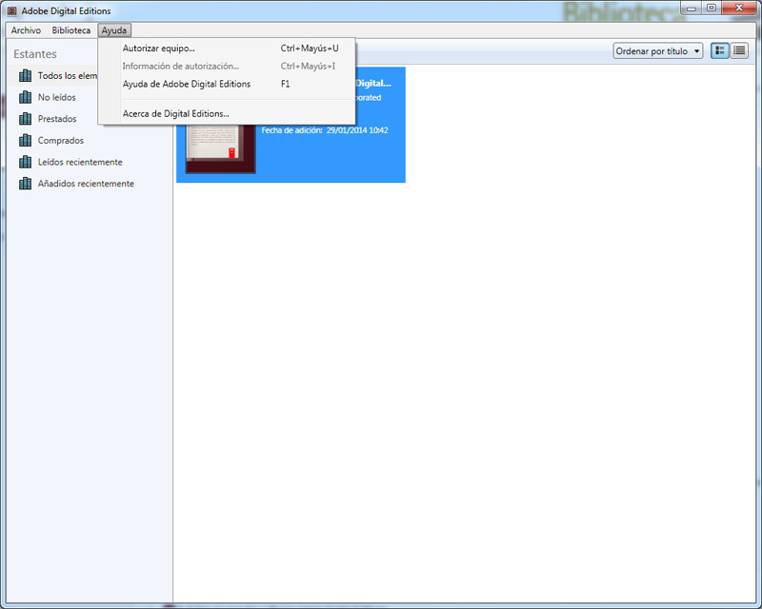Screen dimensions: 762x609
Task: Click the Estantes heading
Action: pyautogui.click(x=35, y=54)
